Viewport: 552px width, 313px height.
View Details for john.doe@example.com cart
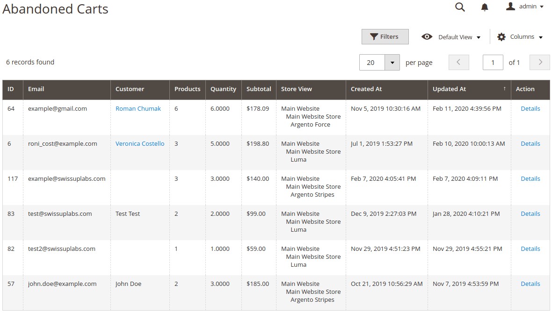530,284
